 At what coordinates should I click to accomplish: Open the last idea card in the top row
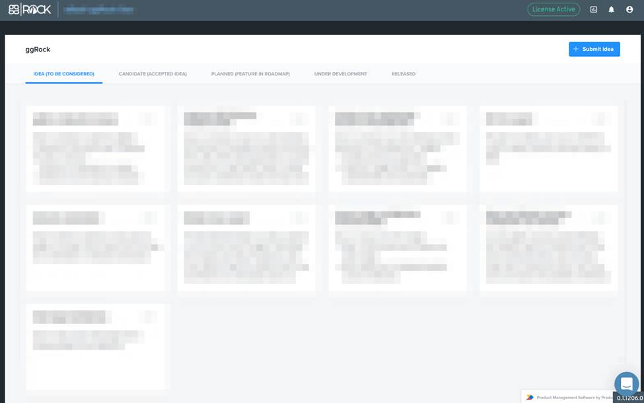tap(548, 148)
